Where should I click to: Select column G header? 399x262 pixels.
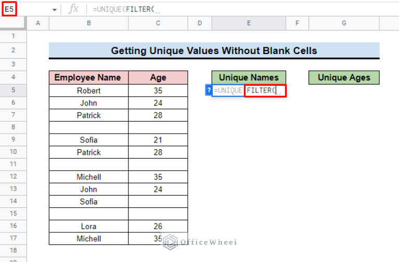344,23
